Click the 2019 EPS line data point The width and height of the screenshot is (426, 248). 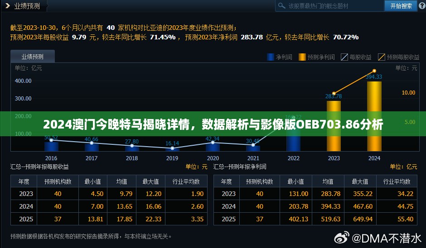point(172,148)
